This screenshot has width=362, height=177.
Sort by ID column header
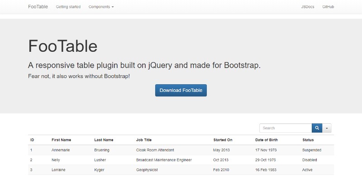point(32,140)
